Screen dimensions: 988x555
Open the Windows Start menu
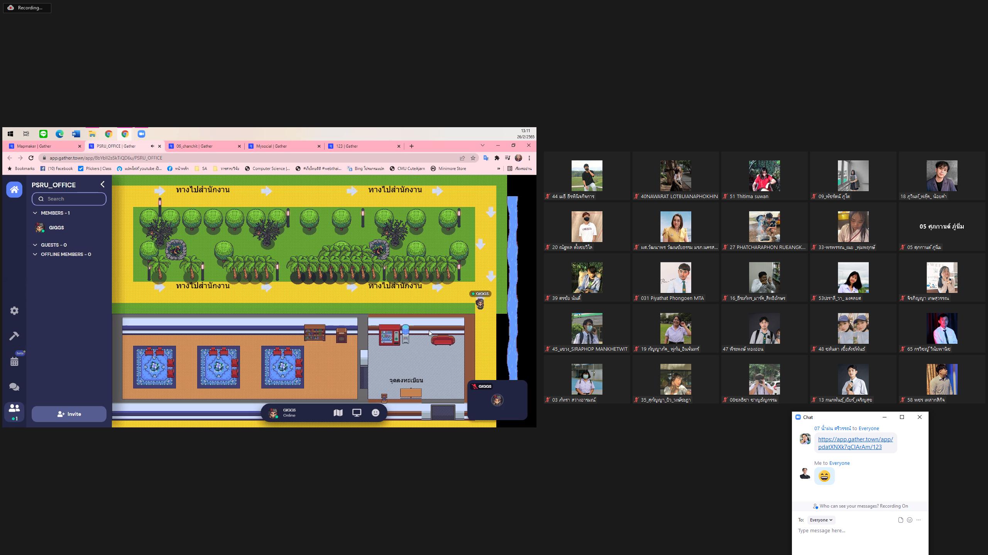tap(10, 134)
